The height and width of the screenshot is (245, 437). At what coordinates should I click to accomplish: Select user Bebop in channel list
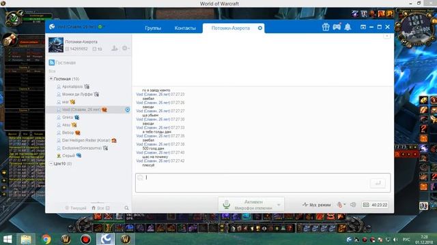point(68,133)
